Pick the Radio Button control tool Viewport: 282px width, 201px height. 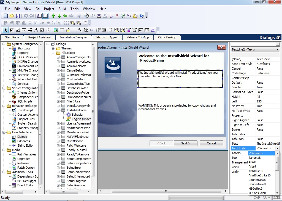[x=48, y=30]
